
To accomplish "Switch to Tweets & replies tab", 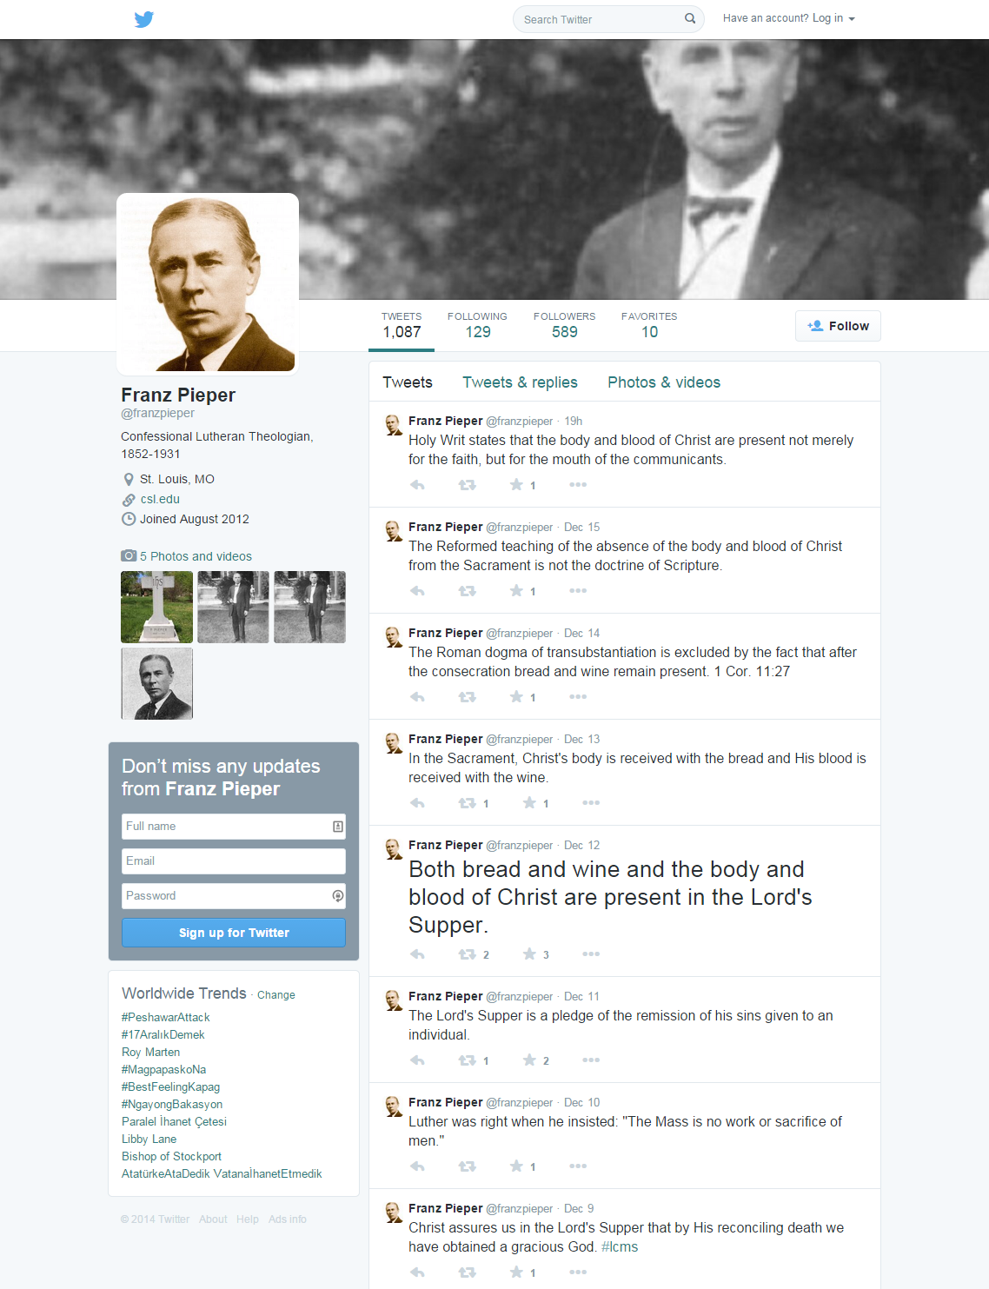I will pos(520,382).
